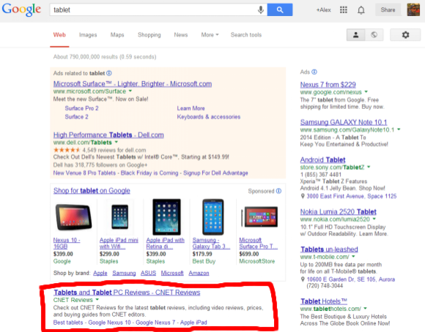
Task: Open Shop for tablet on Google
Action: pyautogui.click(x=92, y=191)
